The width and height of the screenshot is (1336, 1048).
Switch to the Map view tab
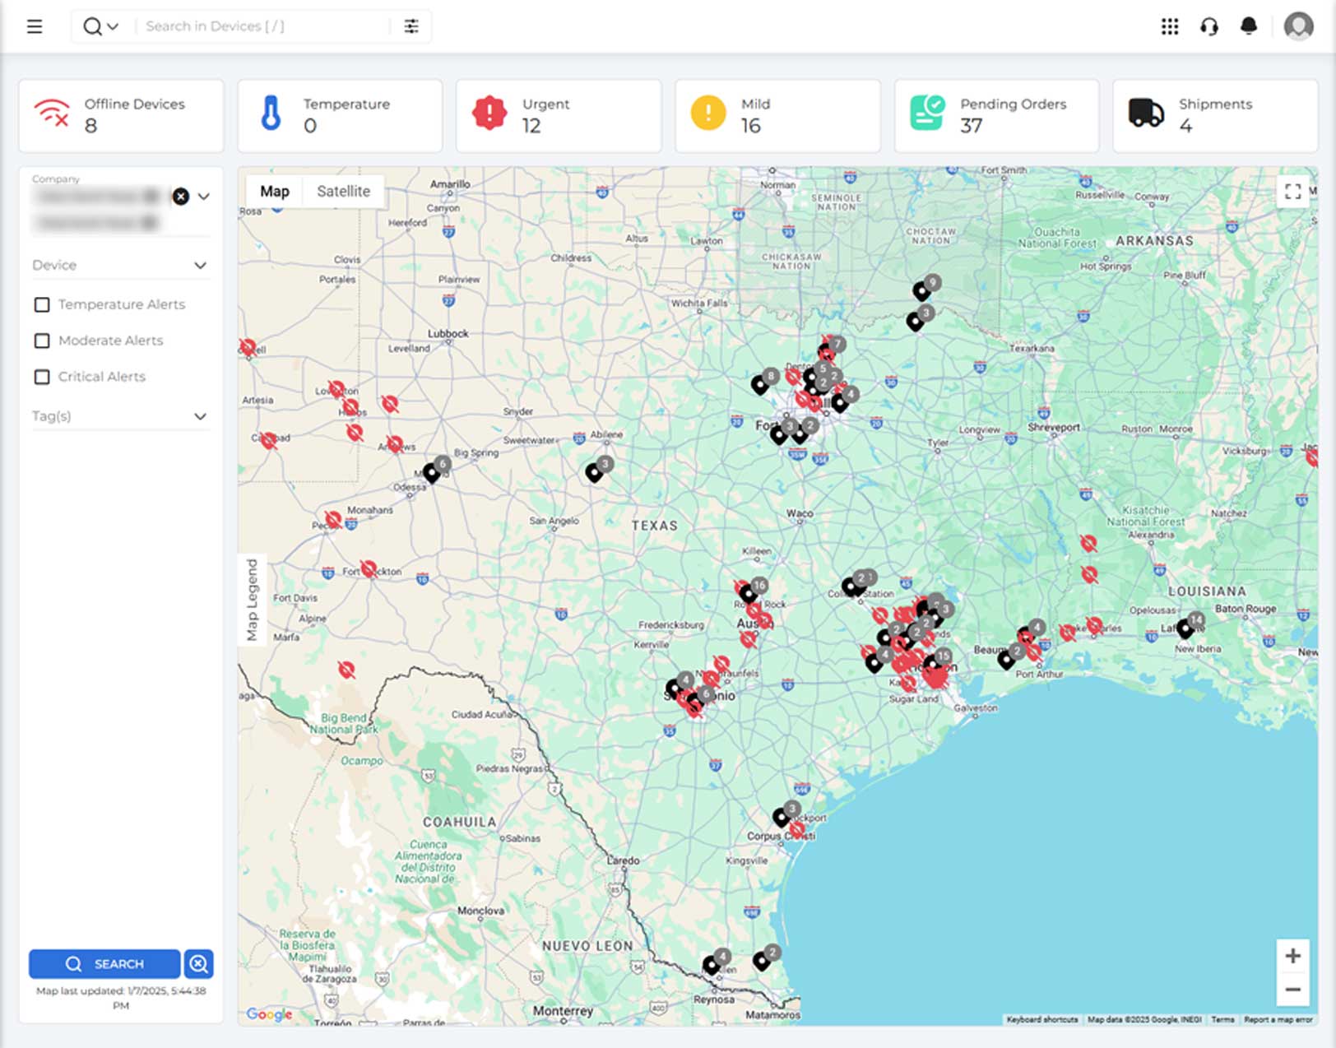click(x=275, y=191)
